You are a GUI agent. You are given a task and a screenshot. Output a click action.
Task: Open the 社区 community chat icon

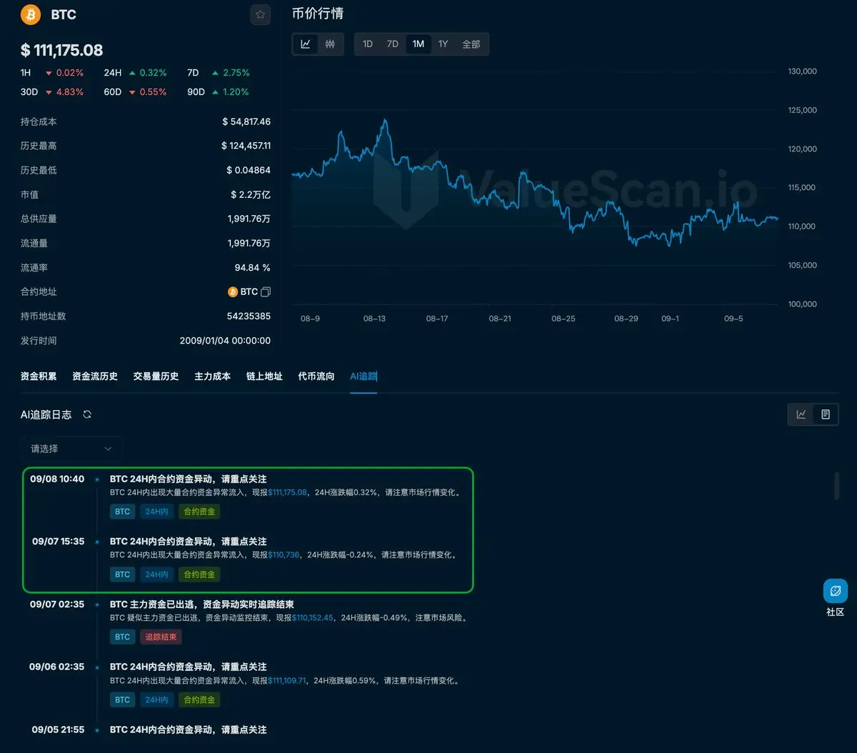point(836,592)
